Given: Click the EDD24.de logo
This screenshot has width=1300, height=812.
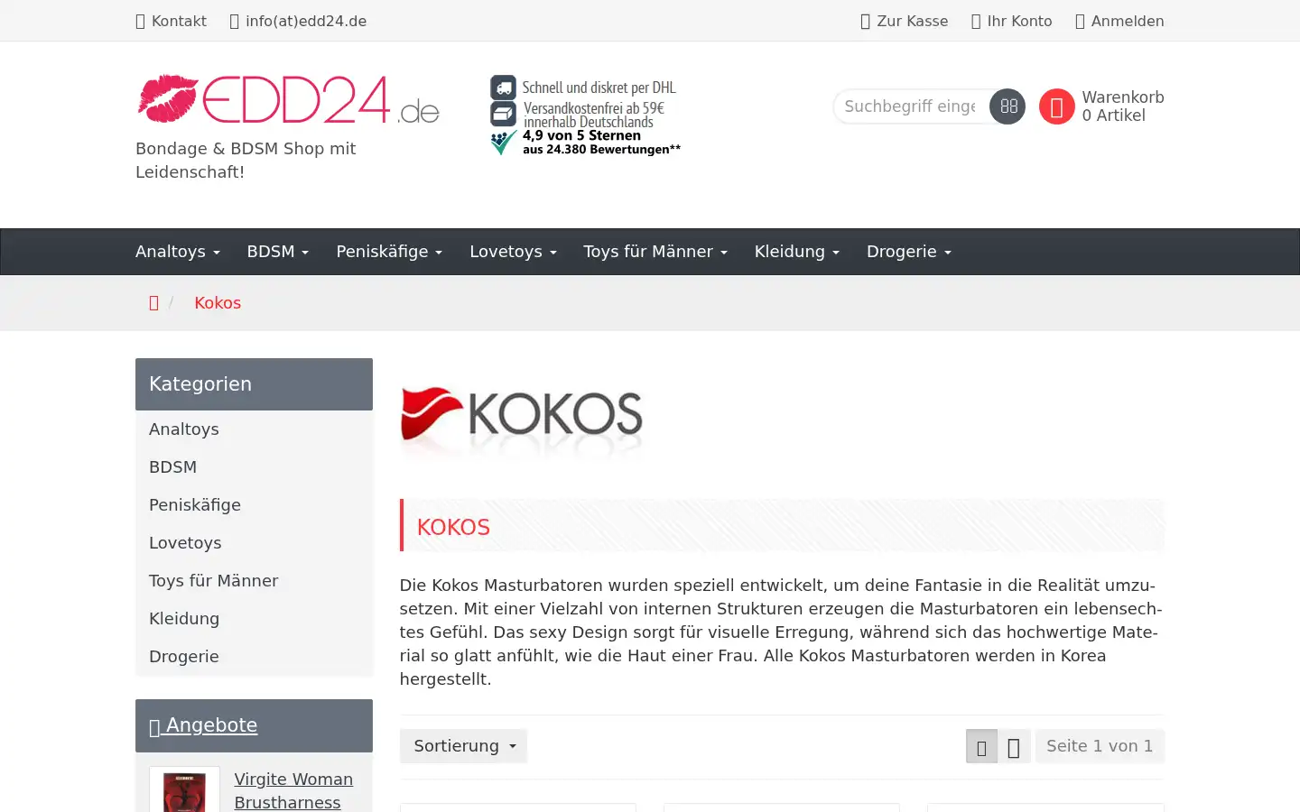Looking at the screenshot, I should tap(288, 99).
